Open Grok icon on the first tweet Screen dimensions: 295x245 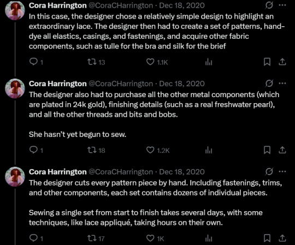point(269,5)
